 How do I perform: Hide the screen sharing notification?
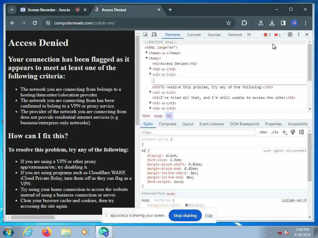[x=209, y=216]
